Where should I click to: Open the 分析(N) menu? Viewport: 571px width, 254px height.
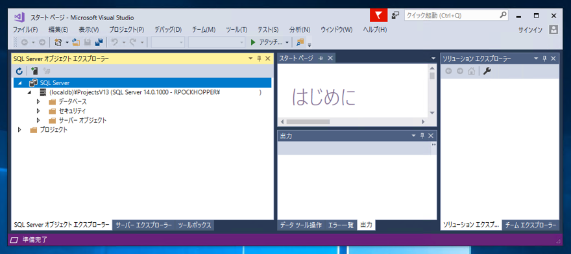(300, 30)
